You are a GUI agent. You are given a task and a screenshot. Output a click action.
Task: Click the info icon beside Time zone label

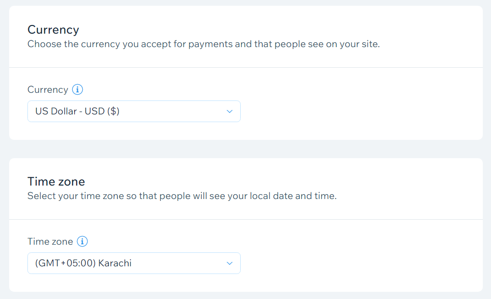click(x=82, y=241)
